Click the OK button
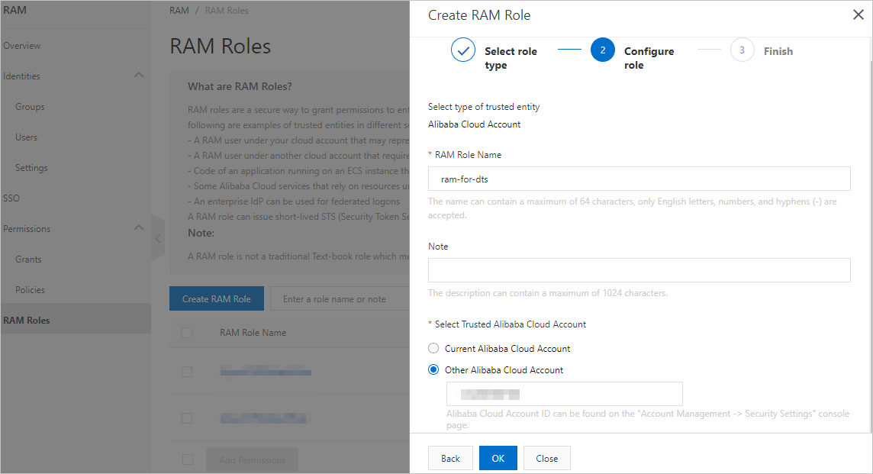The width and height of the screenshot is (873, 474). pos(498,458)
